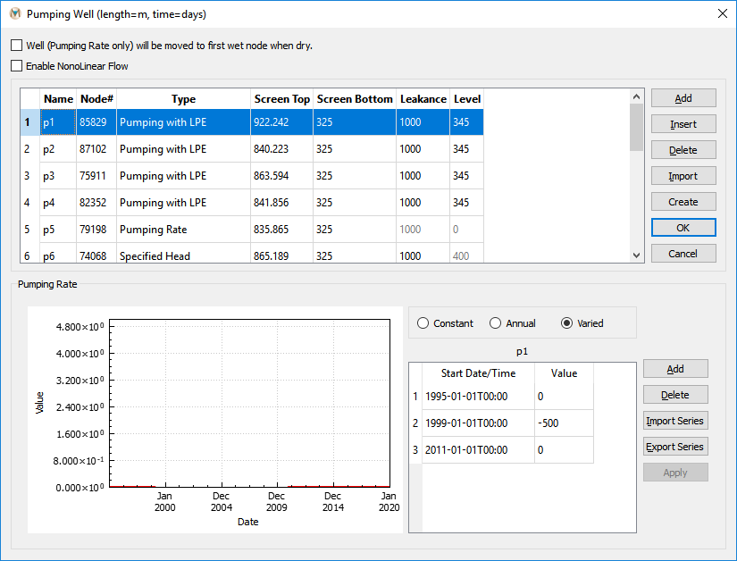Click the start date 1999-01-01T00:00 cell
The width and height of the screenshot is (737, 561).
pos(478,423)
